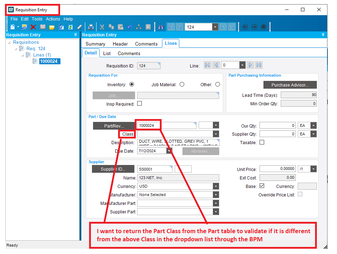Click the Supplier ID button
Screen dimensions: 337x254
pos(113,169)
